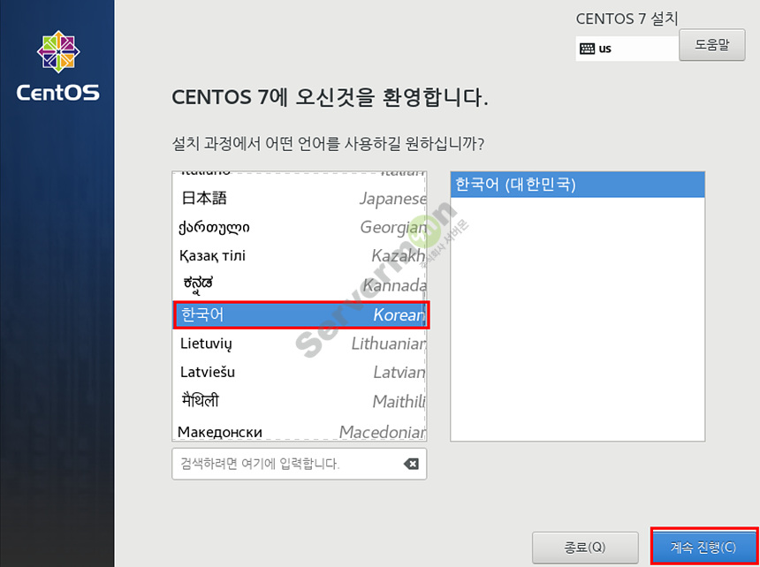Screen dimensions: 760x567
Task: Select the Maithili language row
Action: click(300, 401)
